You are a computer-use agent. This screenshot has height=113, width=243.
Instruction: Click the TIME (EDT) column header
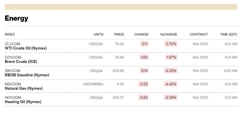228,34
